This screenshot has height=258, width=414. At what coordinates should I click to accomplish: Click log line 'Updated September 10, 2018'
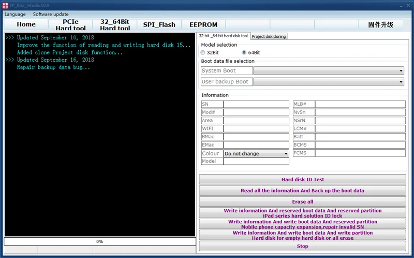pos(55,37)
